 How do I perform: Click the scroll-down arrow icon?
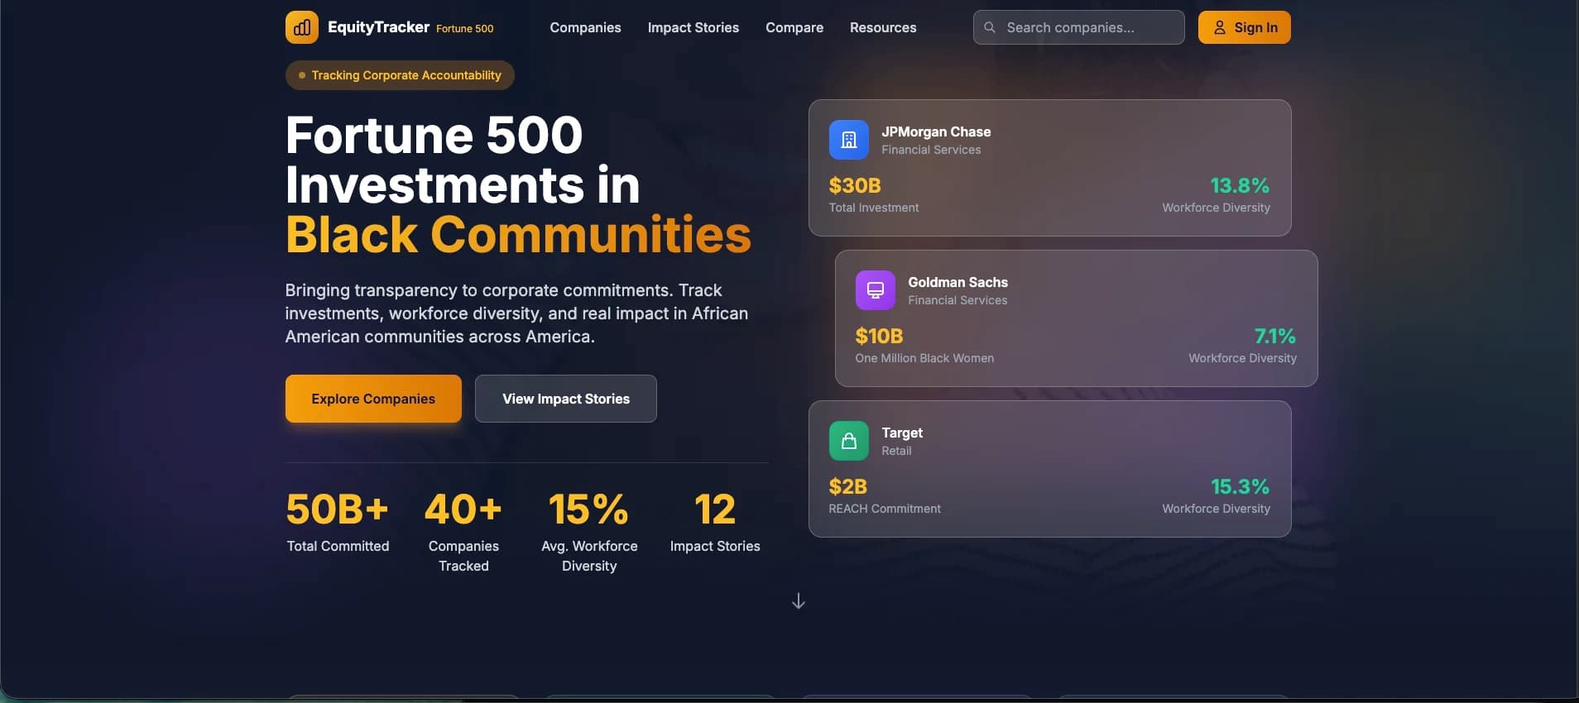(798, 601)
